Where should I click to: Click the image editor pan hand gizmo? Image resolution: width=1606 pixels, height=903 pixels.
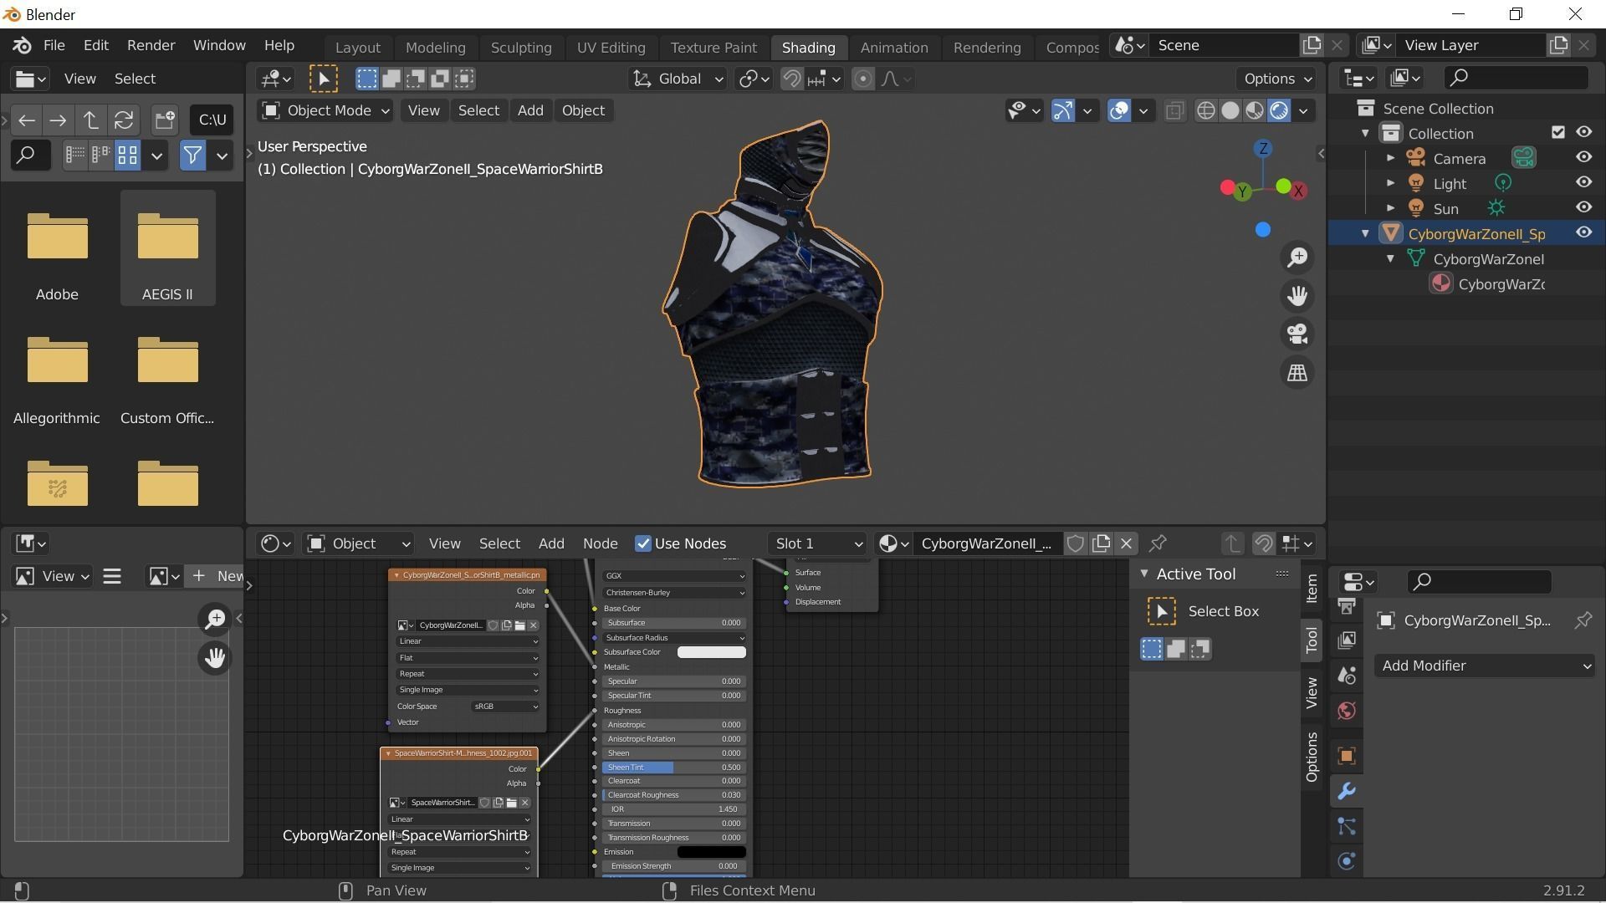215,658
